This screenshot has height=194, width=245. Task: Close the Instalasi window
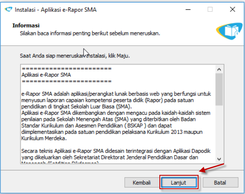pos(232,9)
